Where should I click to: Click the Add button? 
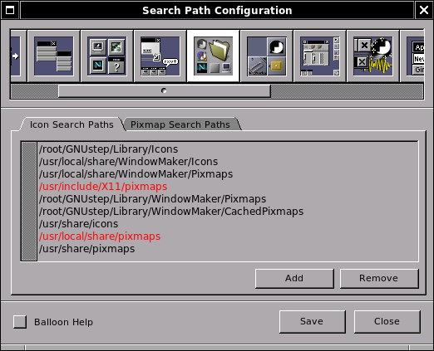click(294, 278)
